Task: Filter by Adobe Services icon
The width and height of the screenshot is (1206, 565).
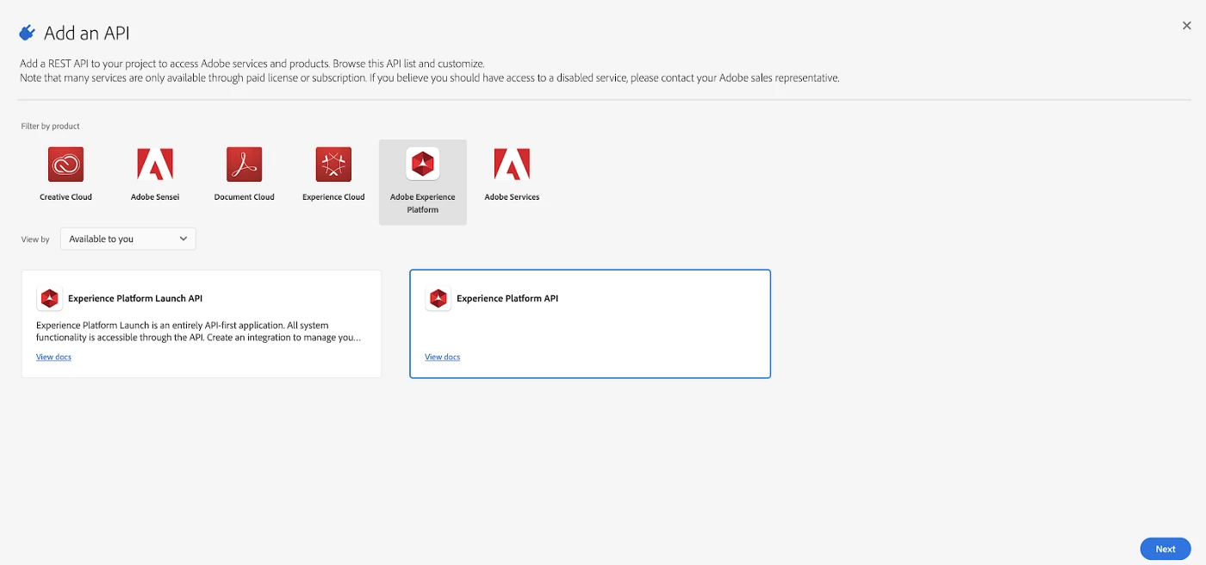Action: 512,164
